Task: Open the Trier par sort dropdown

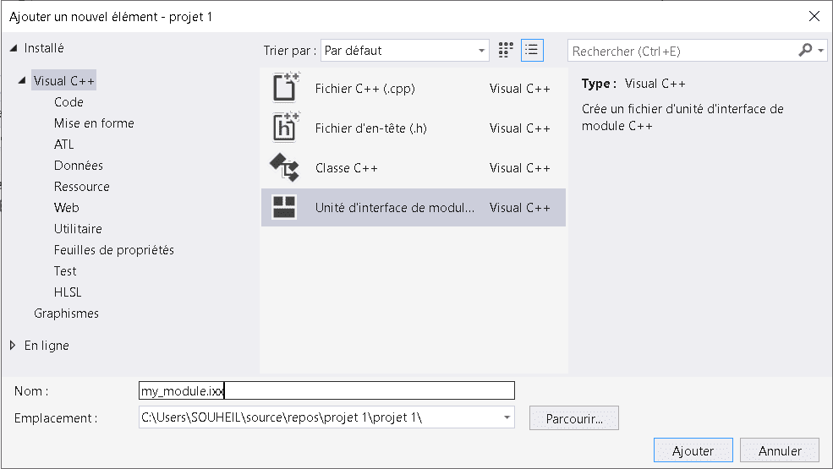Action: [405, 51]
